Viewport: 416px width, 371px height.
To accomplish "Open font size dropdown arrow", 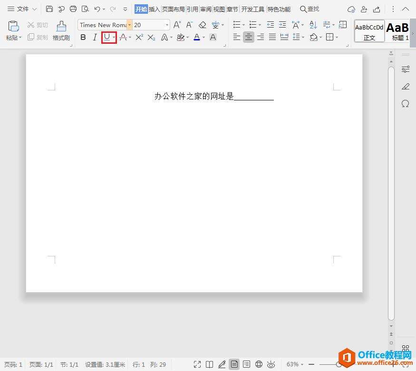I will 167,25.
